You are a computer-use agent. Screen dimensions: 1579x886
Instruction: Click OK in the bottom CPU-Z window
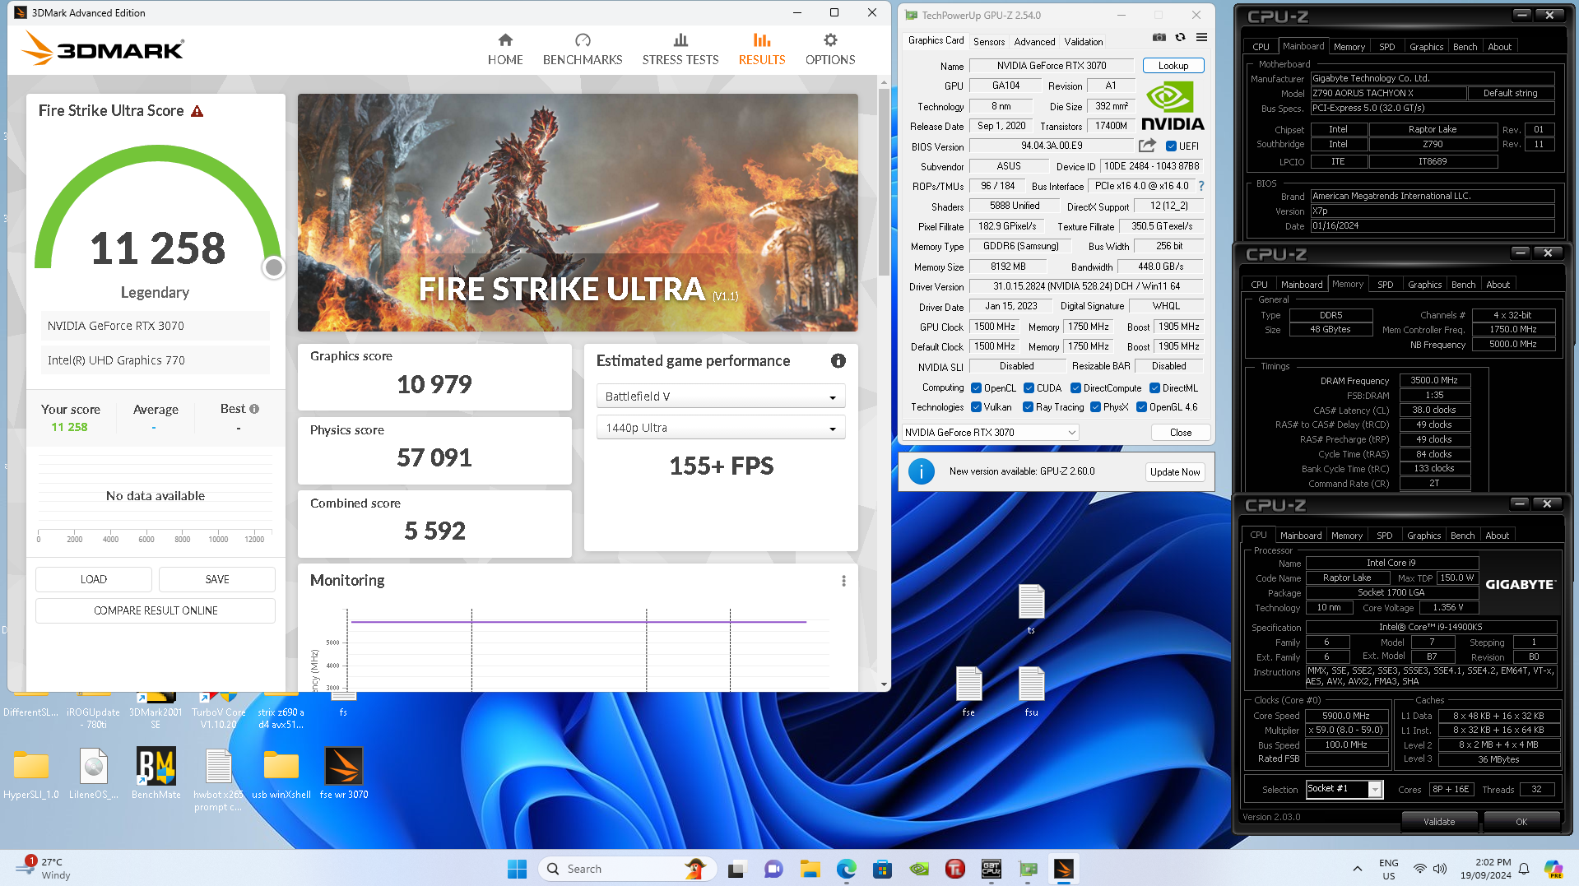(x=1521, y=821)
